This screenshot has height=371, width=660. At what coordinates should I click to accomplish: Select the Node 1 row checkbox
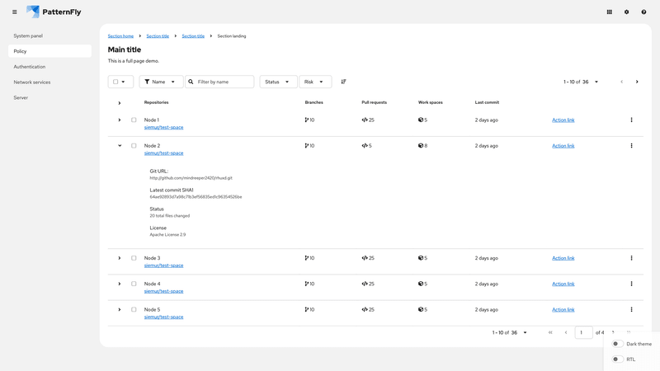[134, 120]
